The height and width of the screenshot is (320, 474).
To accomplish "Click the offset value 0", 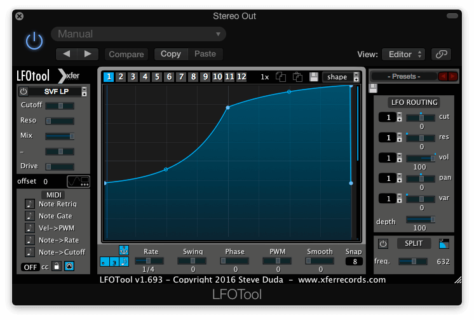I will pos(45,182).
